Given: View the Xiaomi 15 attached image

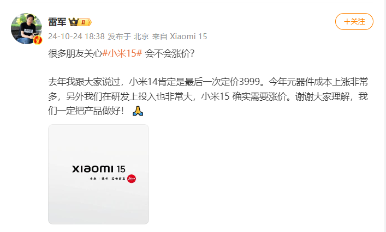Looking at the screenshot, I should click(98, 174).
